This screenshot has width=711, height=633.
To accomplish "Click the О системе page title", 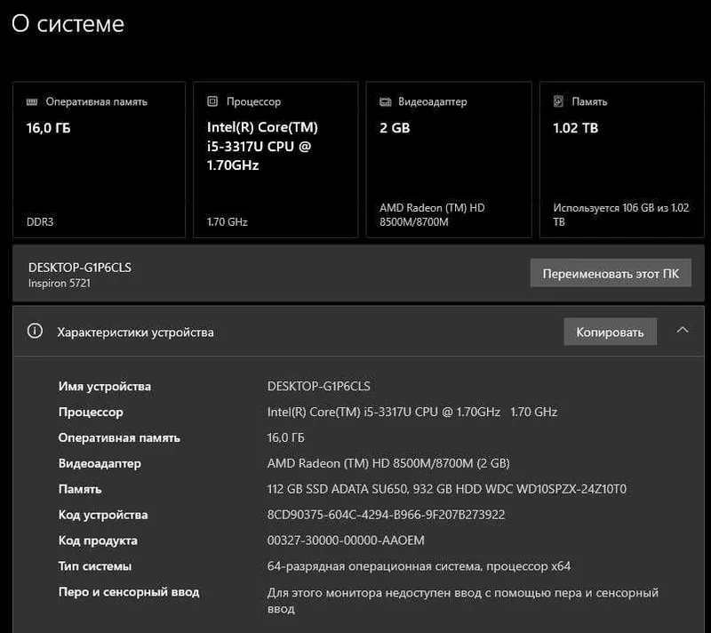I will pyautogui.click(x=68, y=24).
